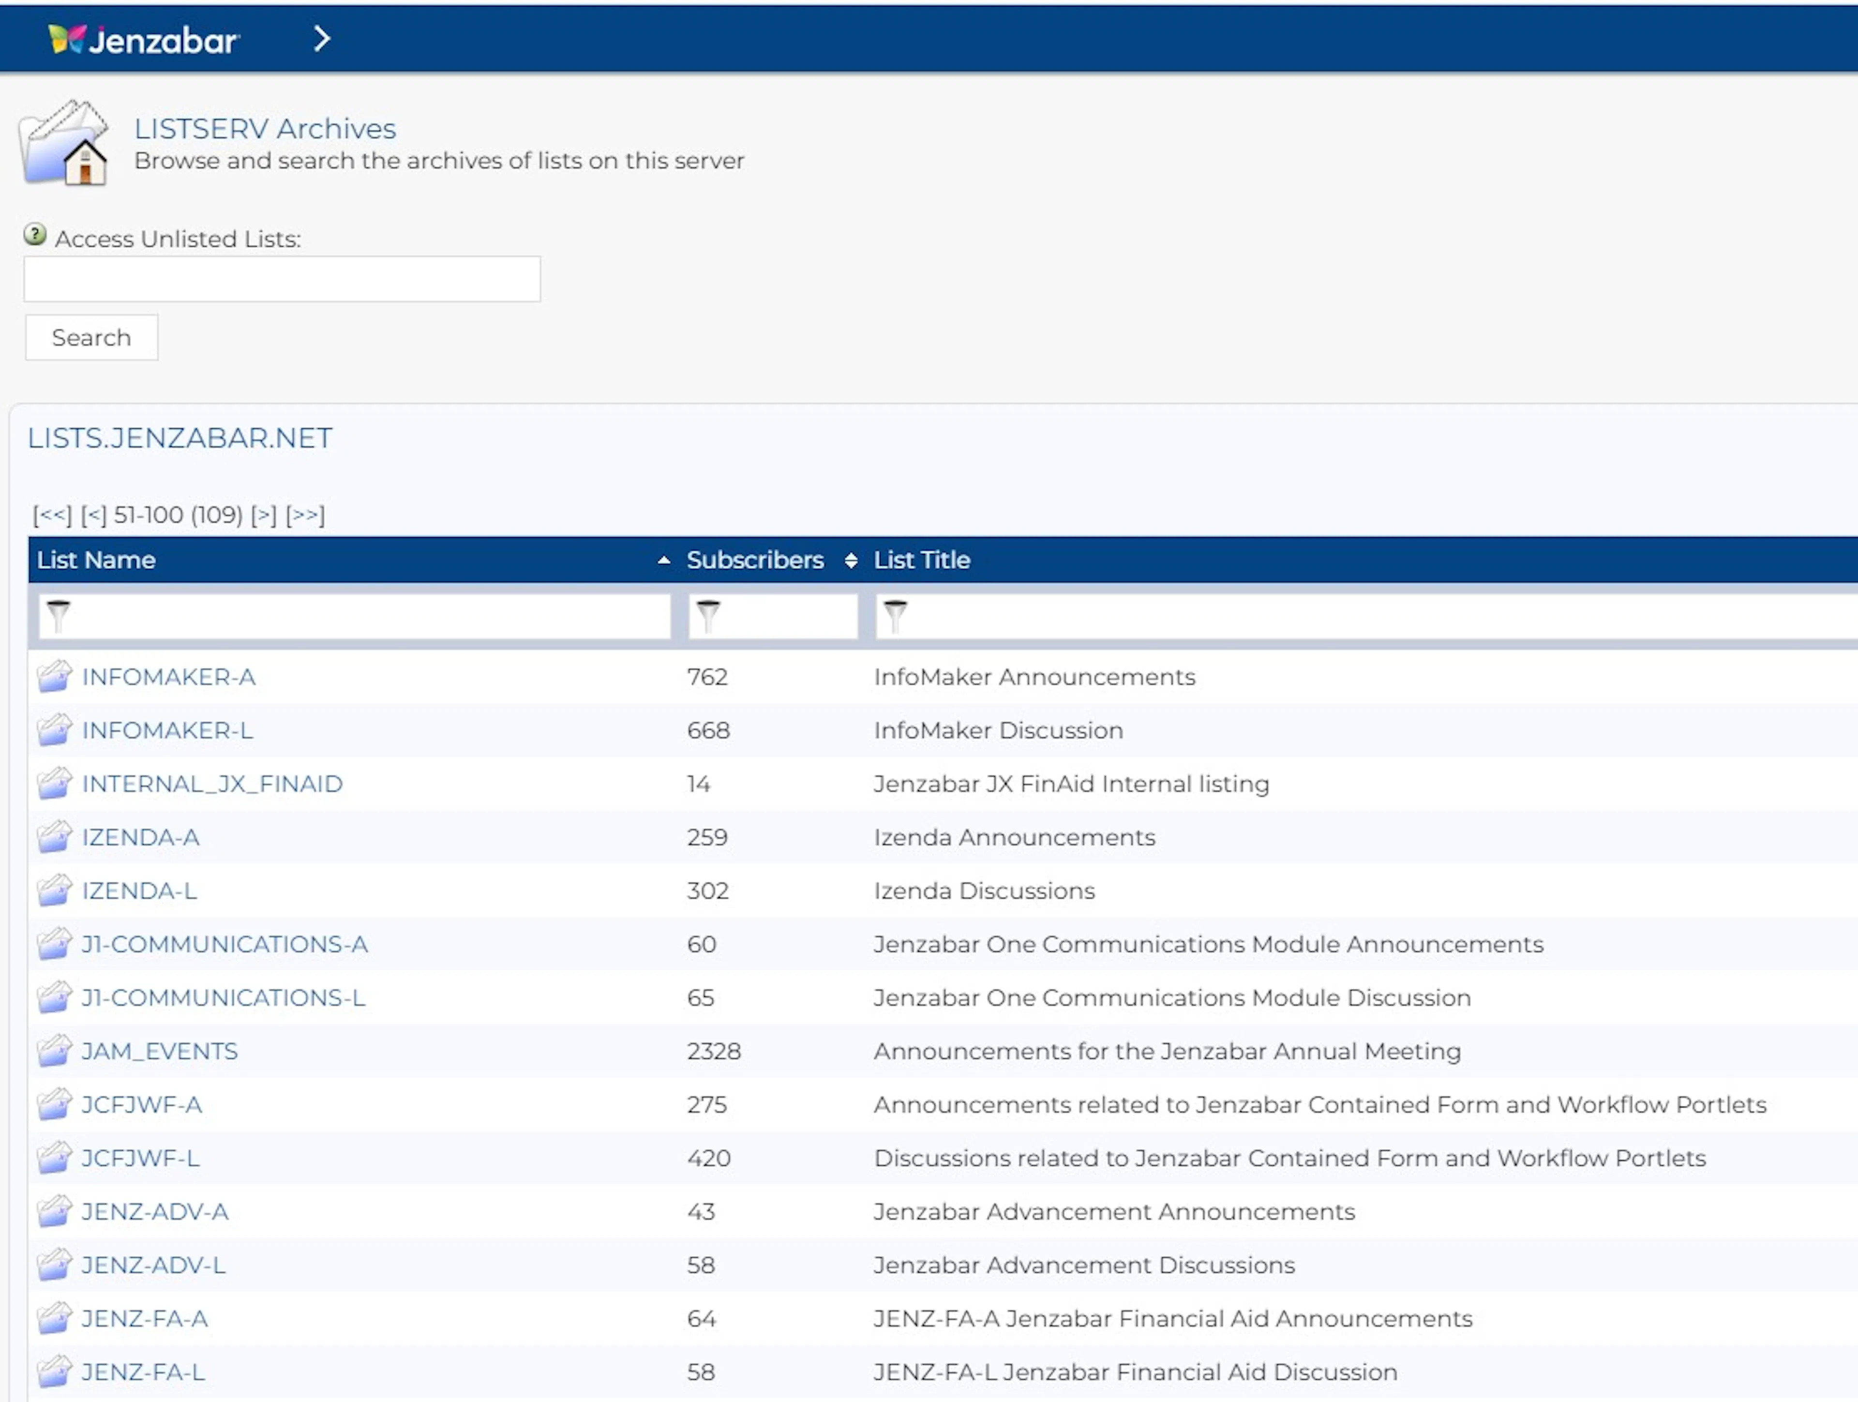Sort by the Subscribers column header
Image resolution: width=1858 pixels, height=1402 pixels.
click(755, 560)
